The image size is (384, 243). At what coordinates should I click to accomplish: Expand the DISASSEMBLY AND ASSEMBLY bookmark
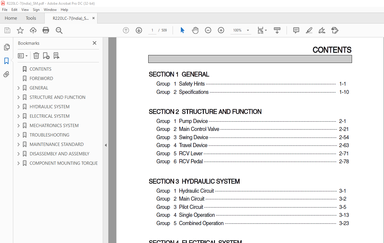point(19,154)
